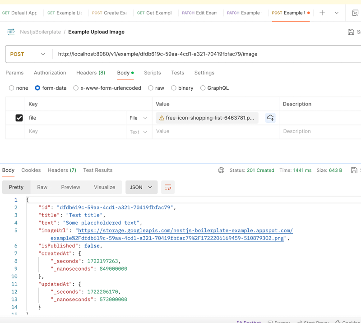
Task: Open the POST method dropdown
Action: click(x=28, y=54)
